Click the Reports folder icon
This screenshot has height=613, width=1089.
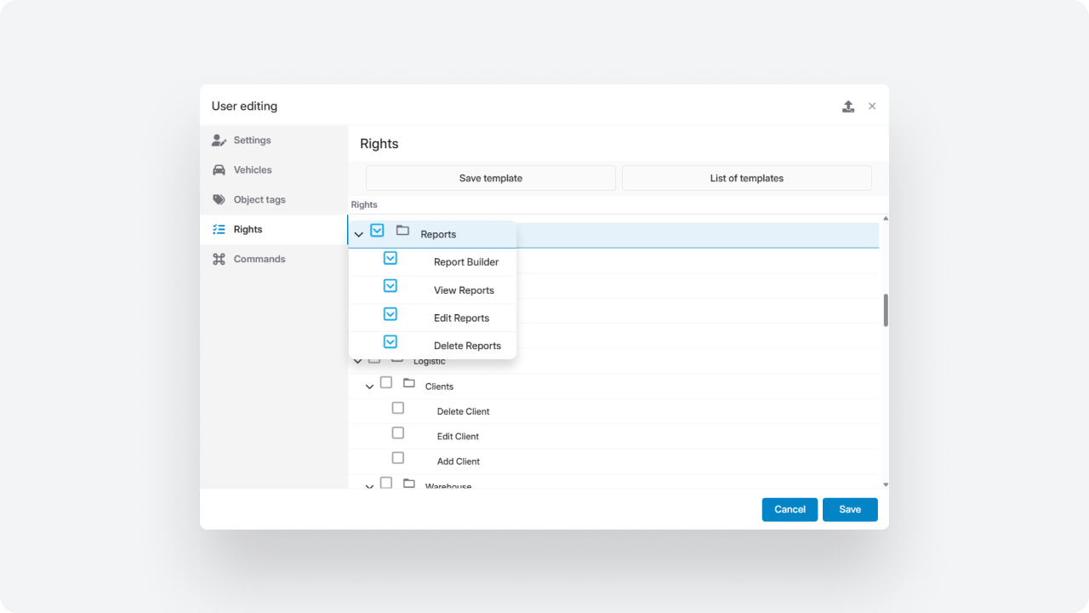click(x=403, y=231)
